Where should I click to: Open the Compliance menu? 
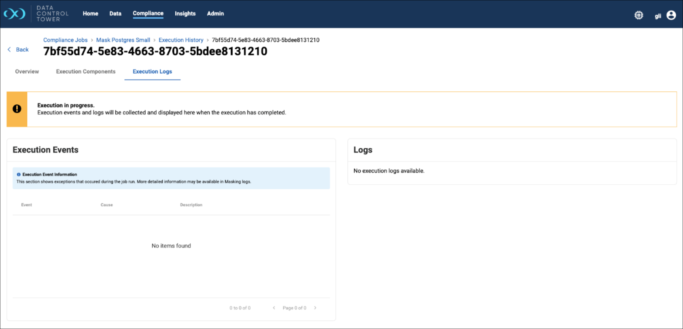(148, 14)
